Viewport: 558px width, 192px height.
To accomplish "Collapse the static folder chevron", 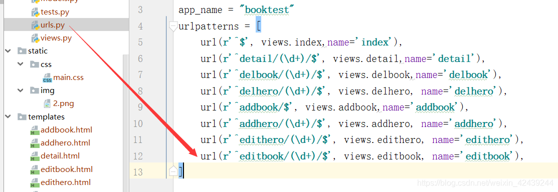I will click(x=8, y=51).
